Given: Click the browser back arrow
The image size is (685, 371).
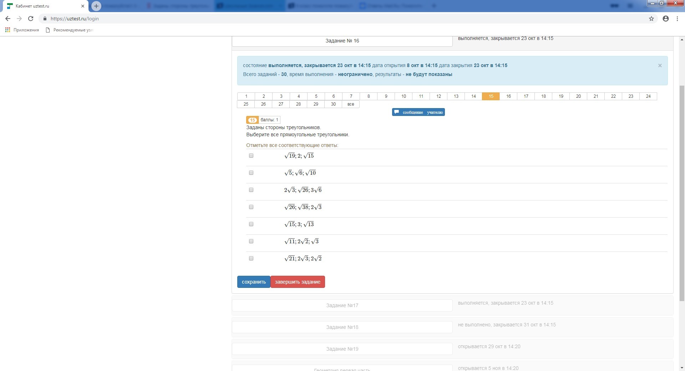Looking at the screenshot, I should (8, 19).
